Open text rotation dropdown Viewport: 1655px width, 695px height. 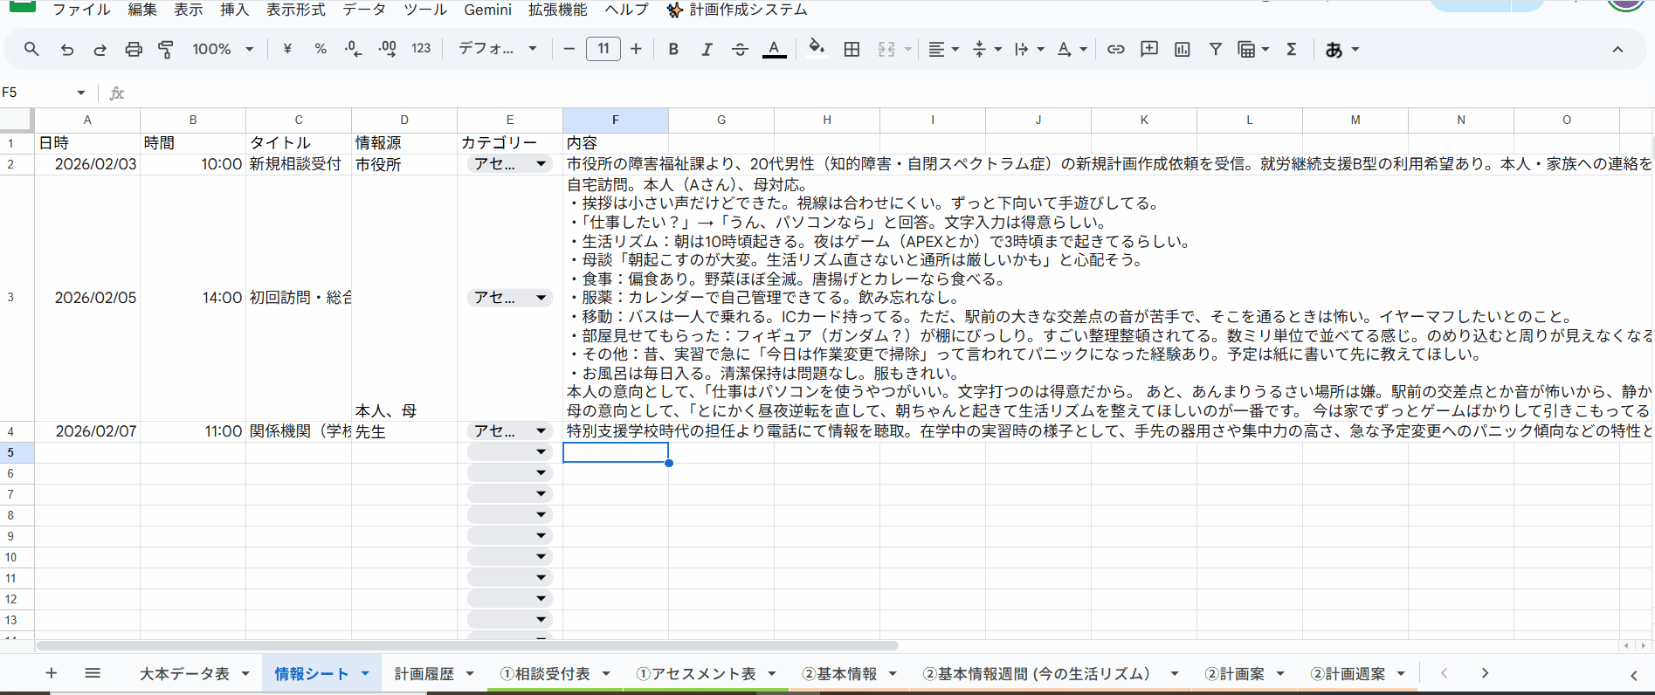pos(1072,49)
